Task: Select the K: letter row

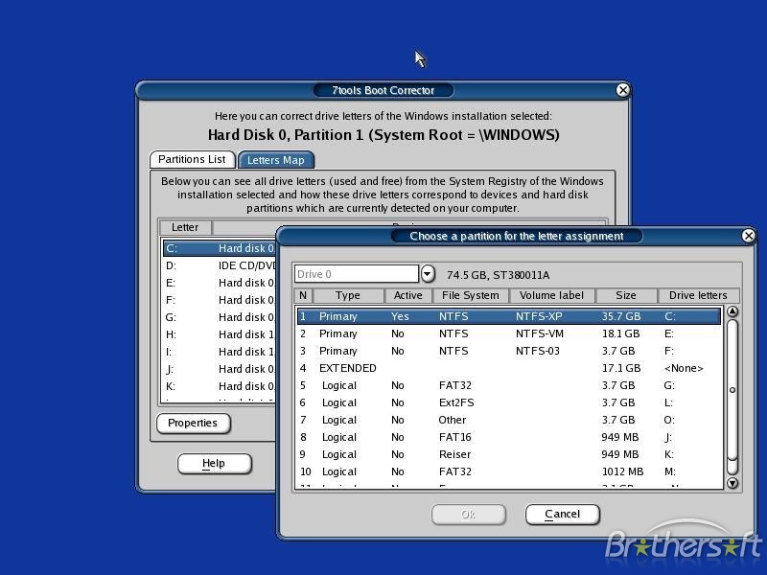Action: [x=220, y=386]
